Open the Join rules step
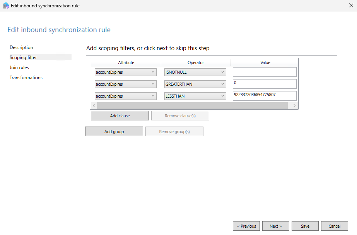Screen dimensions: 357x235 point(19,67)
